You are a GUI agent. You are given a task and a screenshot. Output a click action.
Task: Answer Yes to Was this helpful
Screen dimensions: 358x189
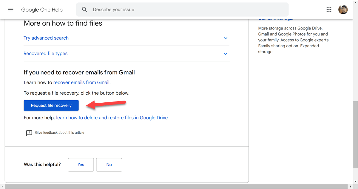click(x=81, y=165)
